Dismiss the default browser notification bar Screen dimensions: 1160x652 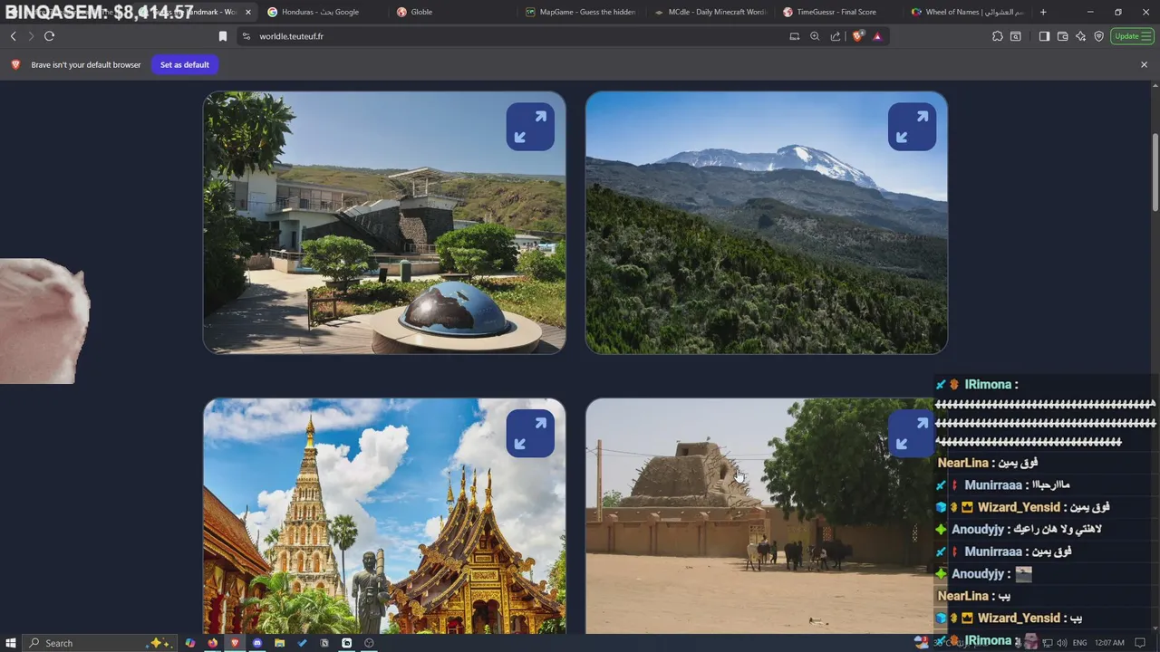1144,64
